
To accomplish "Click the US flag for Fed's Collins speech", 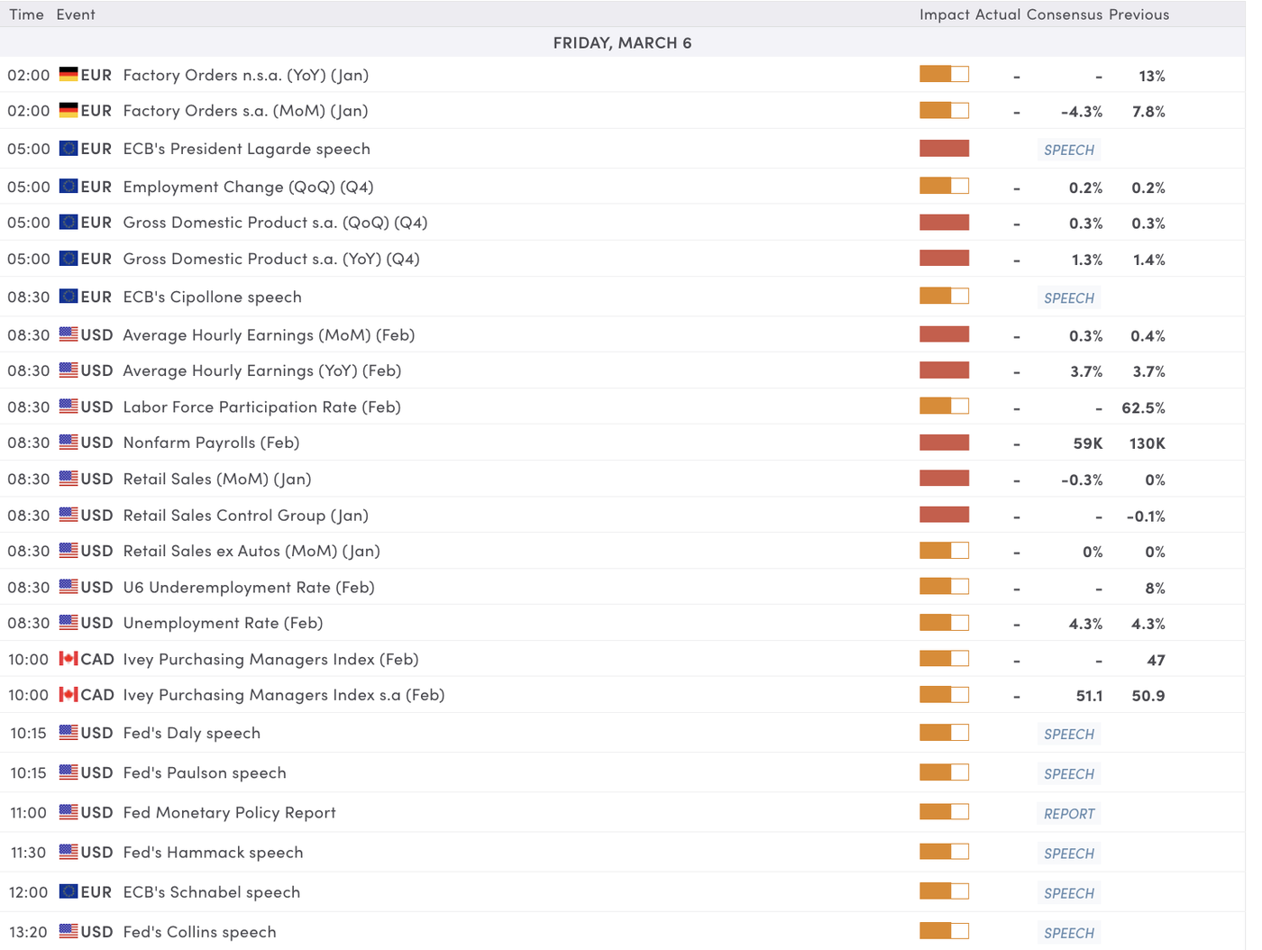I will click(69, 930).
